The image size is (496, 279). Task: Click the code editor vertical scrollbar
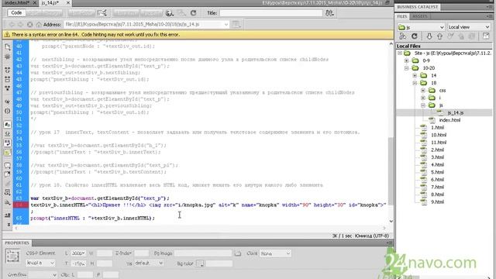tap(391, 170)
